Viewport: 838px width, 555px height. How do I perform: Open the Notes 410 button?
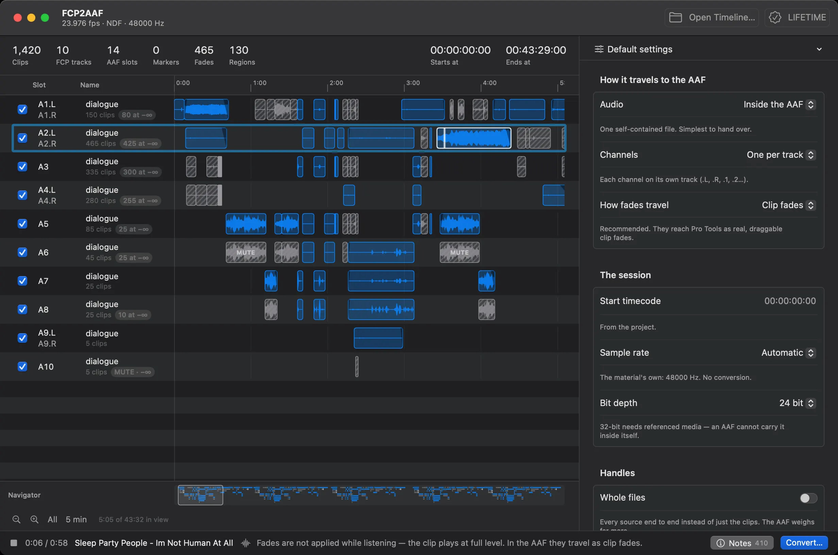coord(742,543)
